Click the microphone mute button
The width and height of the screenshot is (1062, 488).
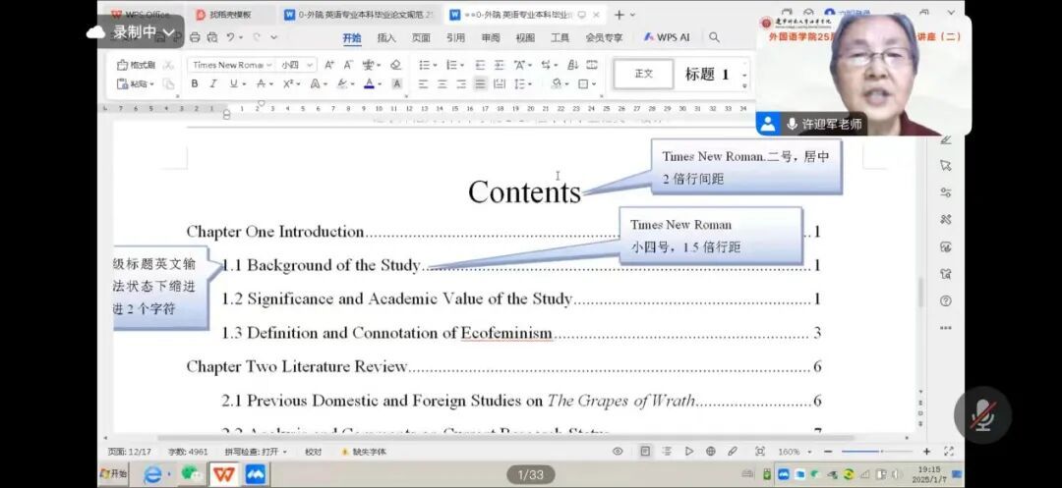click(x=982, y=416)
